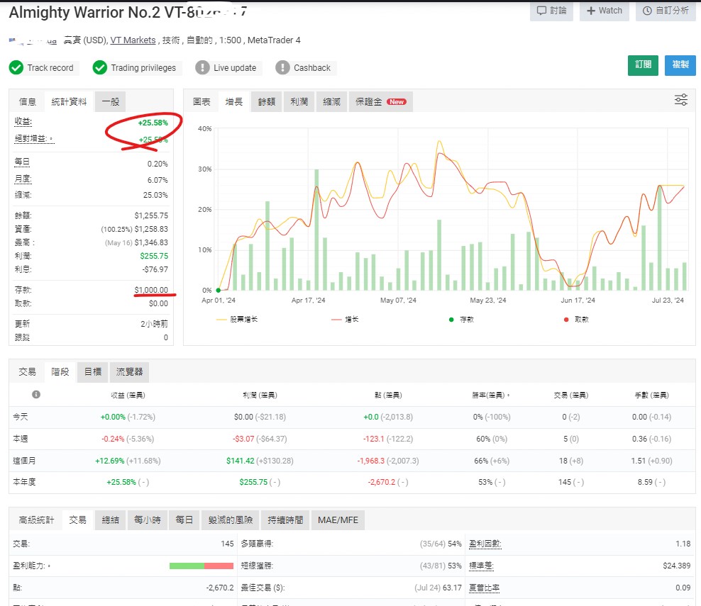The height and width of the screenshot is (606, 701).
Task: Select 高級統計 advanced statistics tab
Action: click(36, 520)
